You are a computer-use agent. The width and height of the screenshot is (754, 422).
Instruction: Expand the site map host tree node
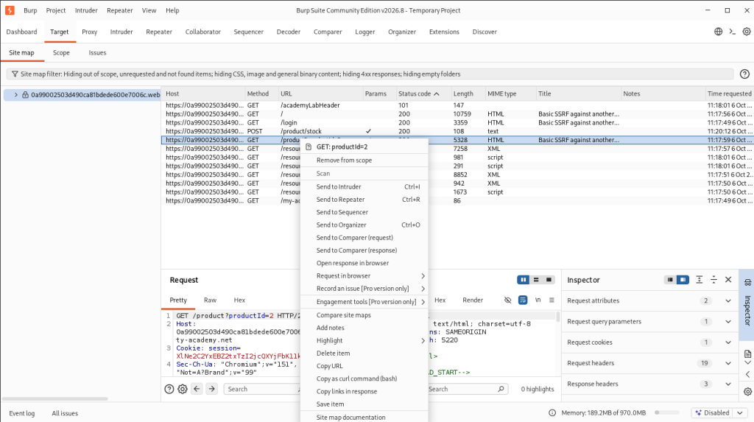coord(16,95)
